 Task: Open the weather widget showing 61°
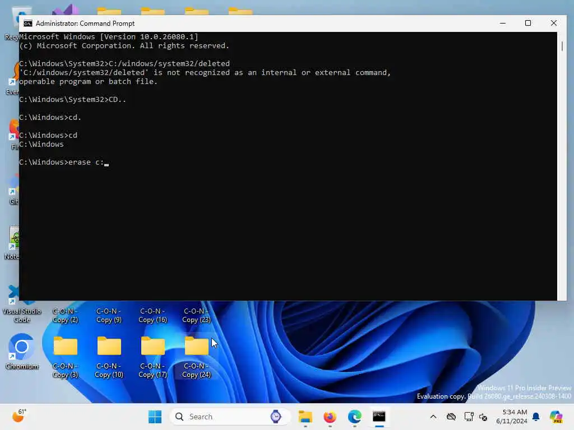(x=18, y=416)
